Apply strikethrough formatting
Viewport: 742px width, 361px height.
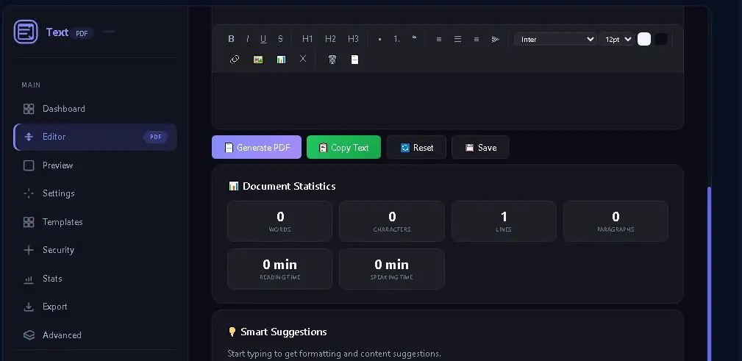point(280,39)
